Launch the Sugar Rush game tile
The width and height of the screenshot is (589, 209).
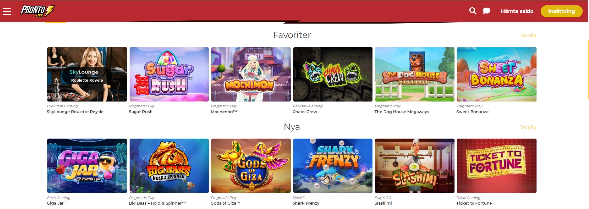point(169,74)
